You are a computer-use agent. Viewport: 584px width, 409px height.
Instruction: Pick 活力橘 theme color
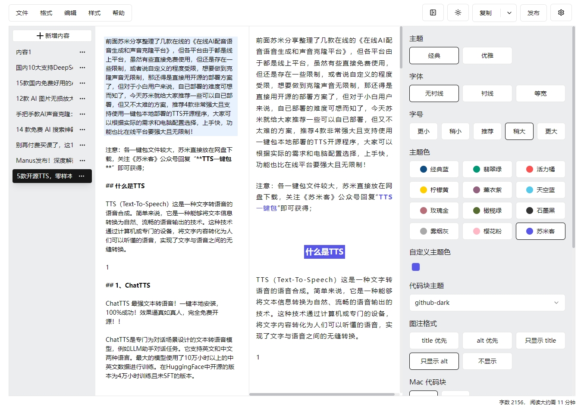(540, 169)
